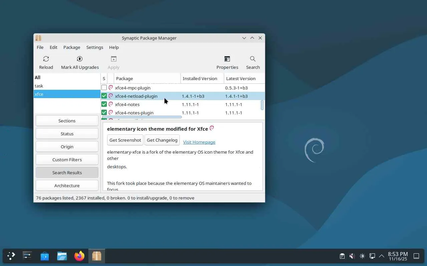The image size is (427, 266).
Task: Switch to the Origin filter view
Action: pyautogui.click(x=67, y=147)
